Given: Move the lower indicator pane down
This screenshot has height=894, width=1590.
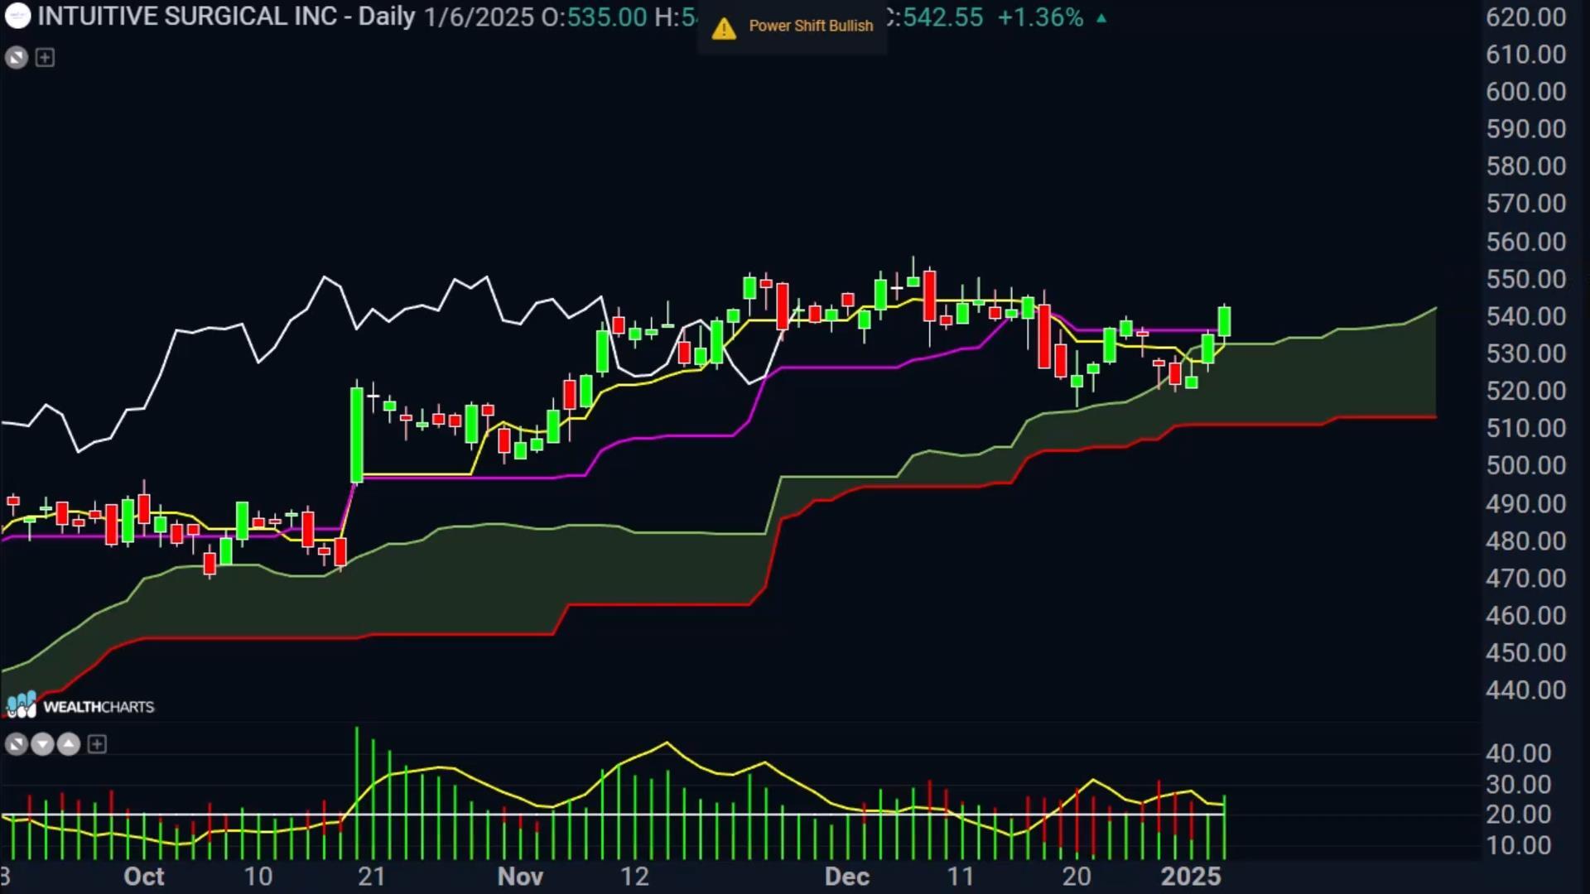Looking at the screenshot, I should point(42,744).
